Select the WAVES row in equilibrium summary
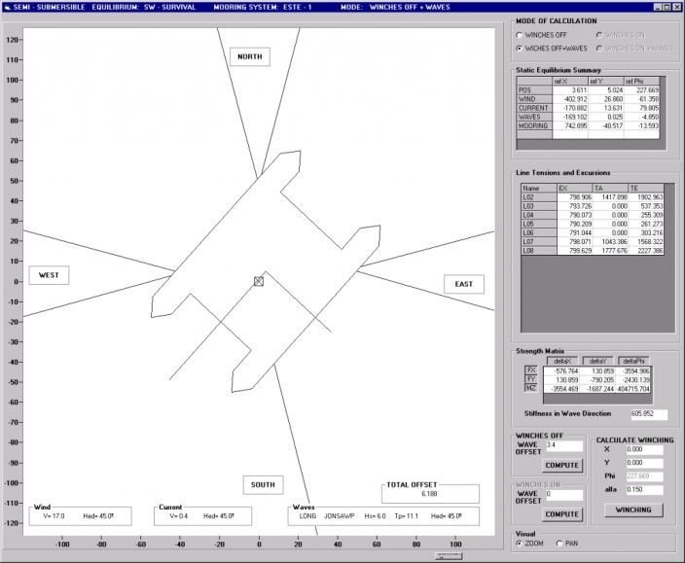The height and width of the screenshot is (563, 685). coord(588,117)
